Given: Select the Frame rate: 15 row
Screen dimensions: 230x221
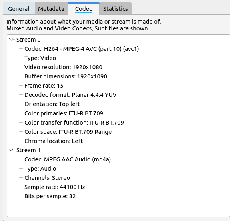Looking at the screenshot, I should (x=44, y=86).
